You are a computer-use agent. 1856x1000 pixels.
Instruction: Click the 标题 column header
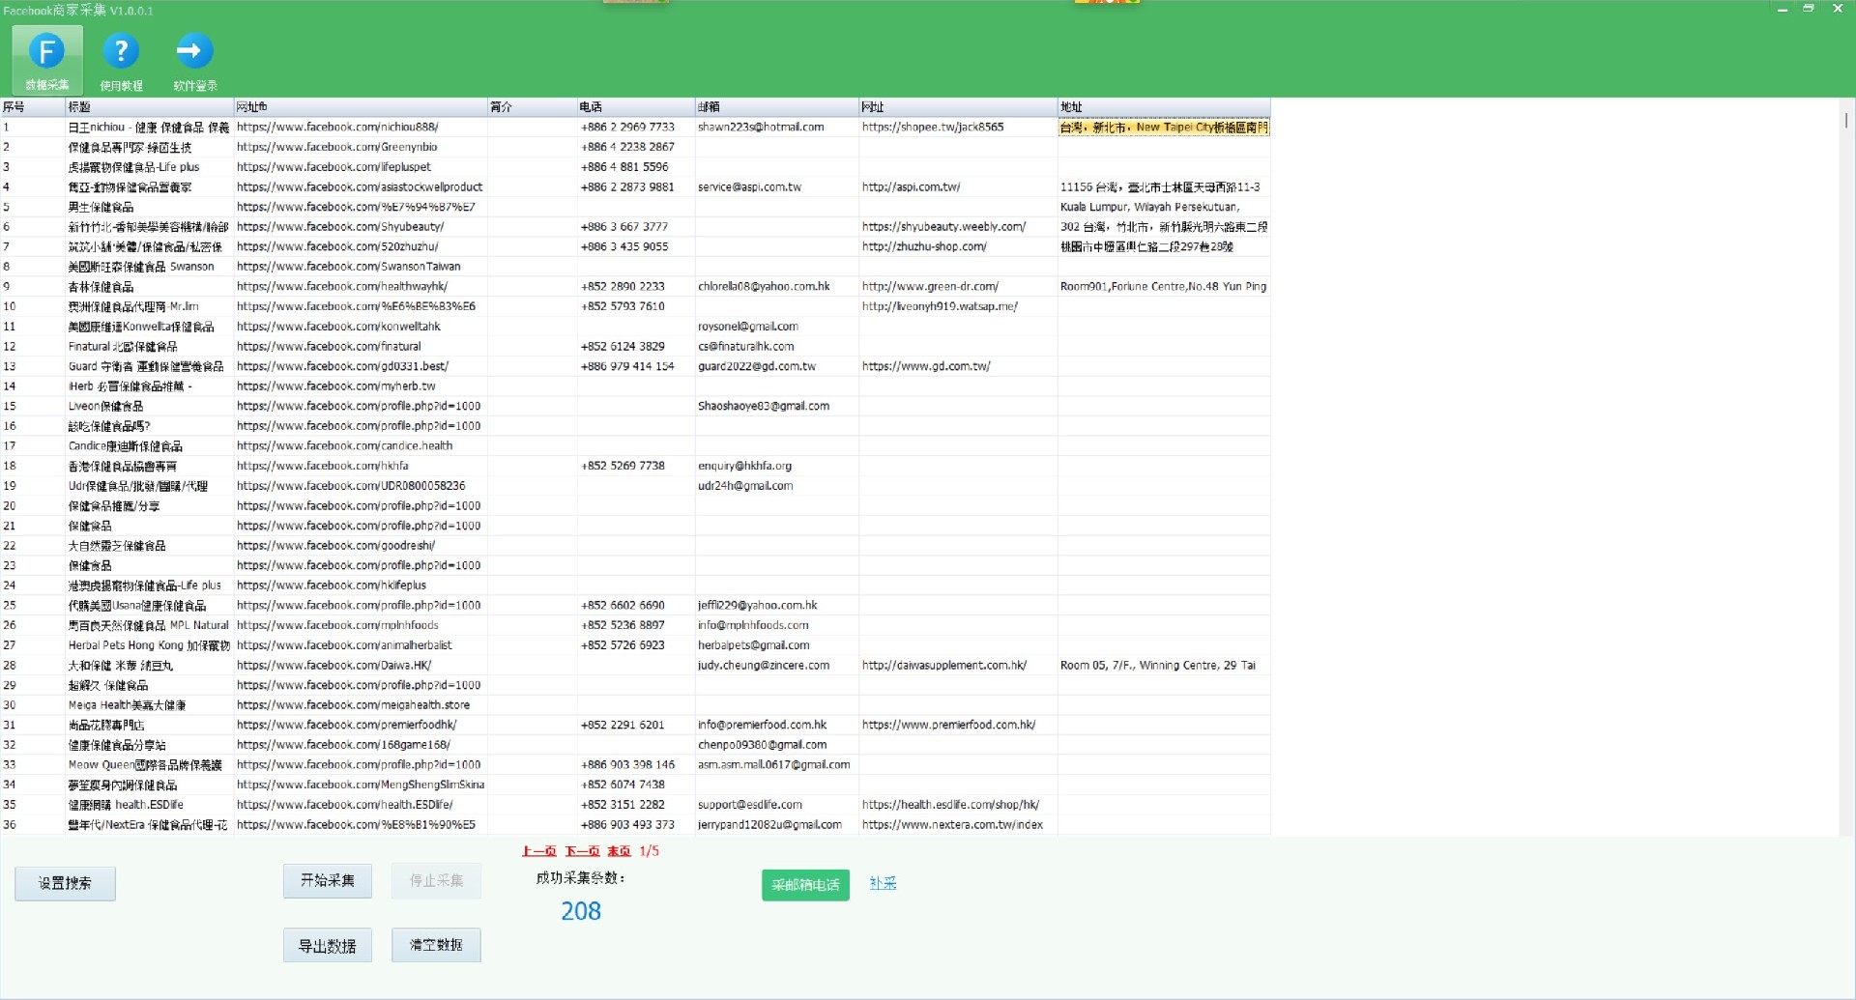[x=149, y=107]
